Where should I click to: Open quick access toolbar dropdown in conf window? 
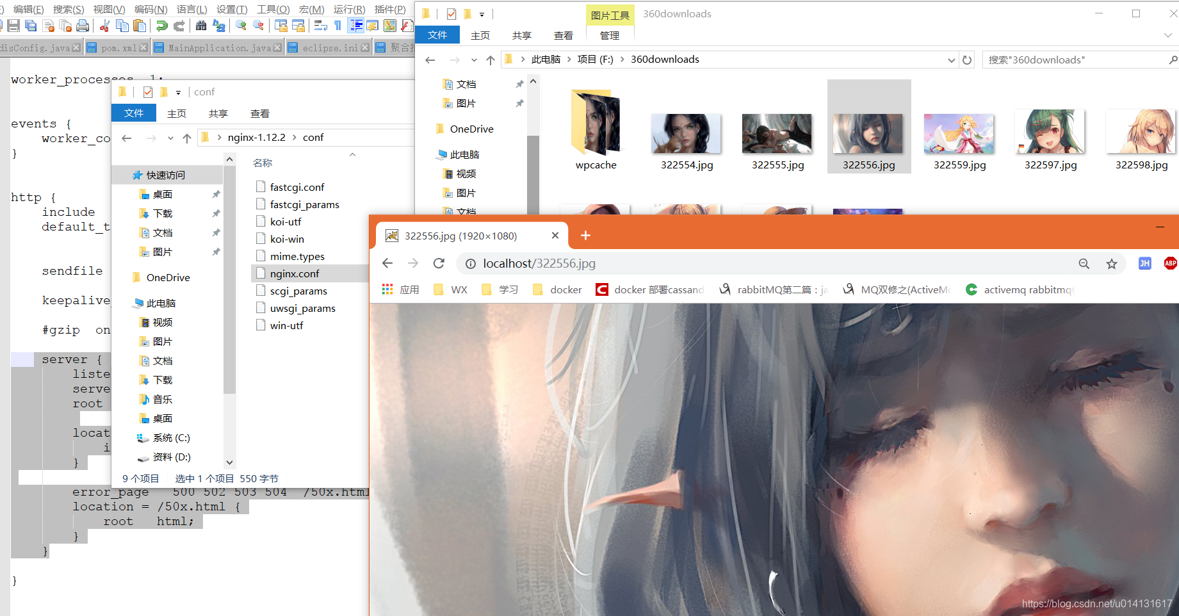(x=178, y=92)
